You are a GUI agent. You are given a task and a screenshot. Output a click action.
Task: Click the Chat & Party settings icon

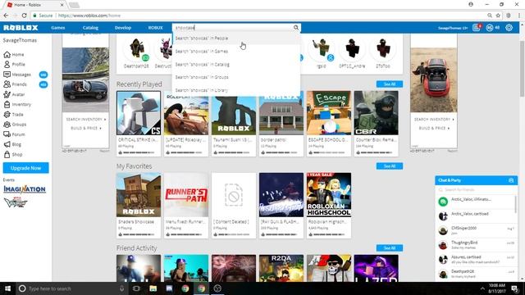(511, 180)
